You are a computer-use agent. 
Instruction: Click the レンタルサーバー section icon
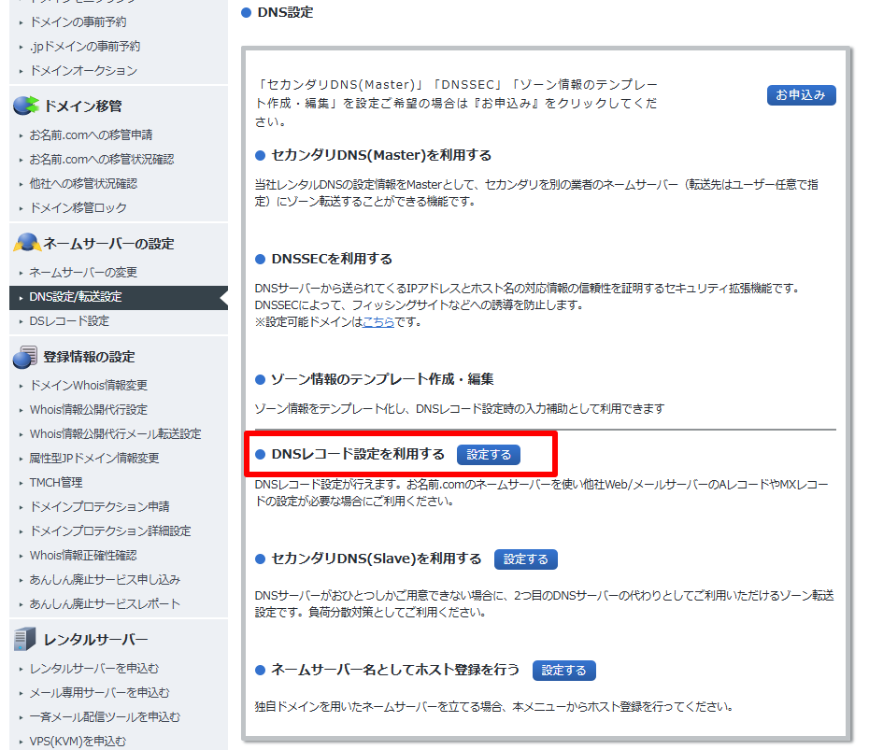[25, 640]
